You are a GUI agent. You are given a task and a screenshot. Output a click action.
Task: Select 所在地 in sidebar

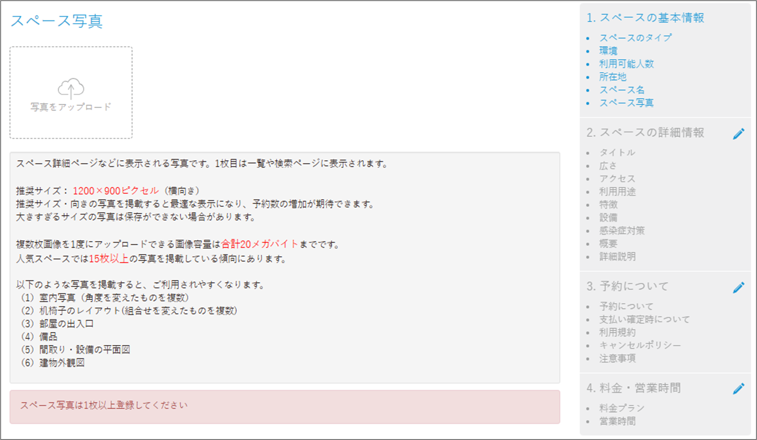click(x=613, y=77)
